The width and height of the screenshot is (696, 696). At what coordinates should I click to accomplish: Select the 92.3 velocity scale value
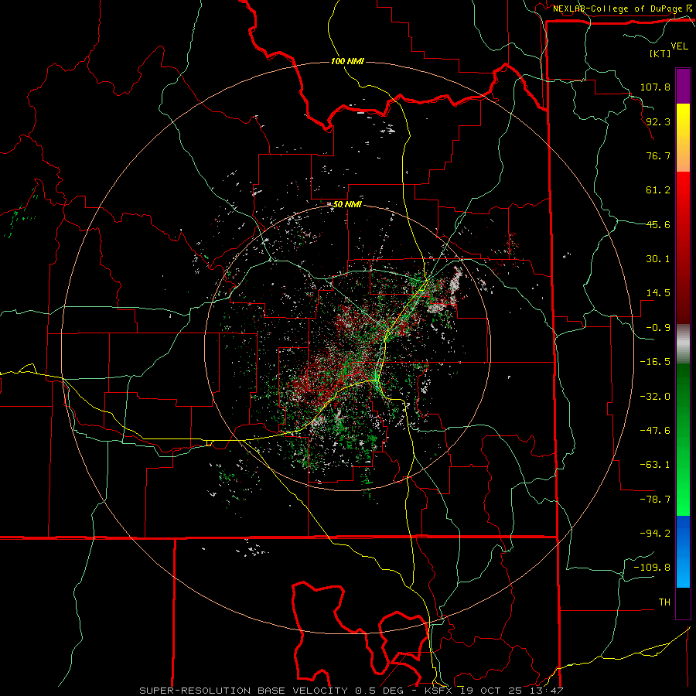[658, 121]
